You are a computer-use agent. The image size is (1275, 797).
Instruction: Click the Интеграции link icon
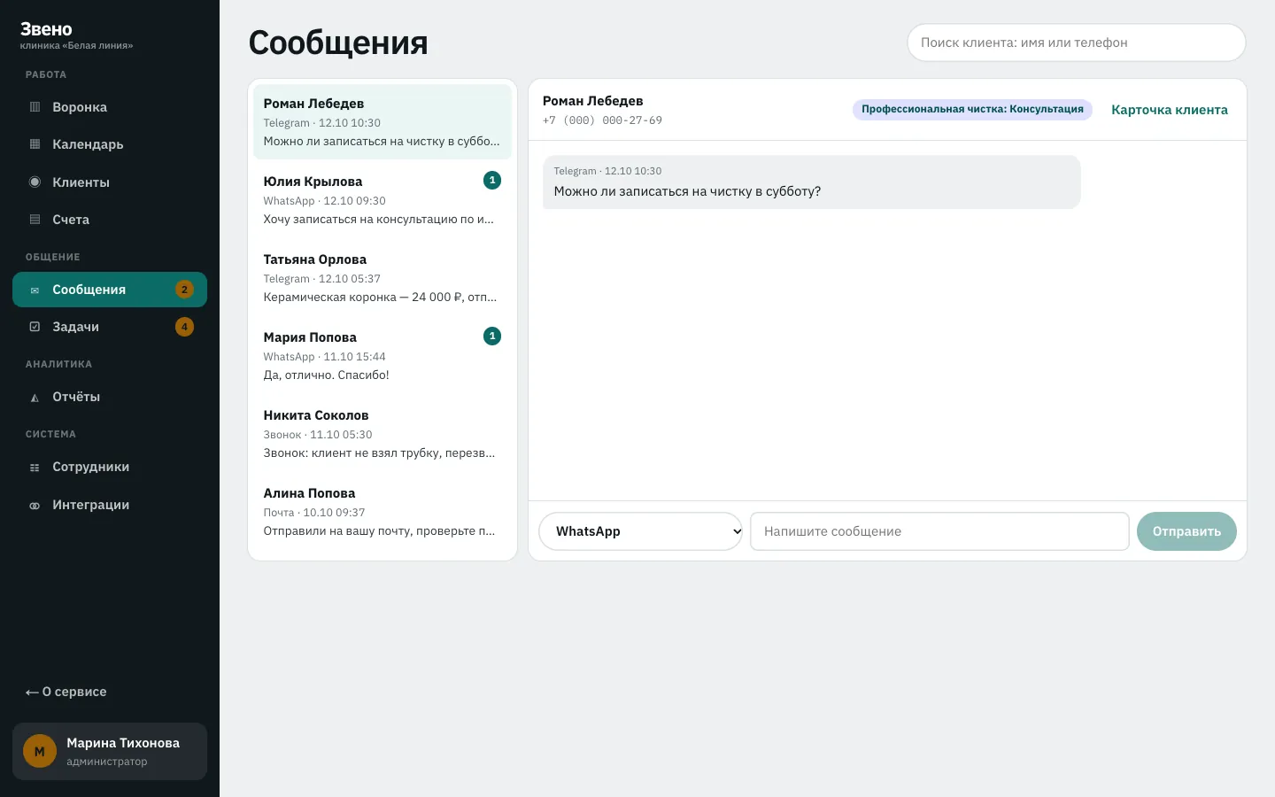(x=35, y=506)
